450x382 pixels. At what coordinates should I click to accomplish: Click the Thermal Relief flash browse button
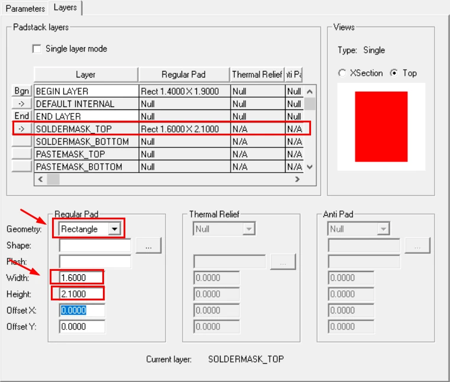283,262
